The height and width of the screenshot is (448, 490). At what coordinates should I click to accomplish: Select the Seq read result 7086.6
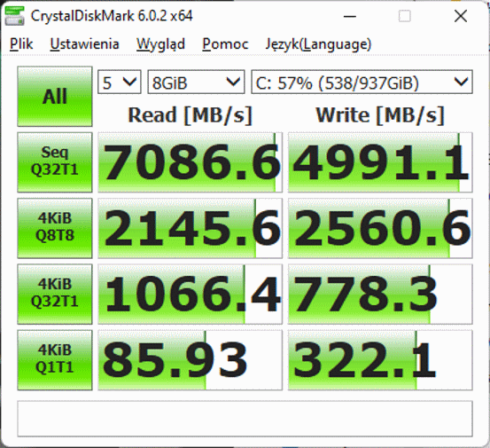pyautogui.click(x=190, y=162)
